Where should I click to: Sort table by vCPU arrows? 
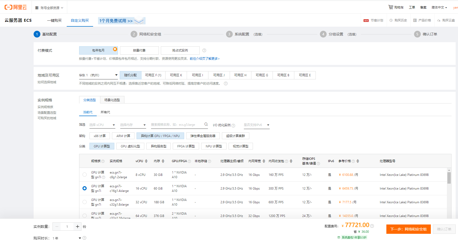pos(146,161)
